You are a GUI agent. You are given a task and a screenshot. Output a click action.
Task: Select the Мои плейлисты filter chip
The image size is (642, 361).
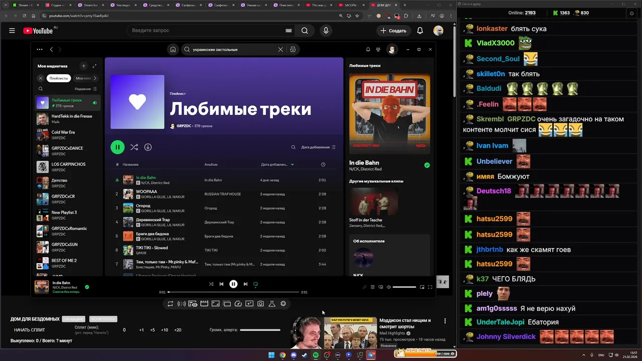point(82,78)
